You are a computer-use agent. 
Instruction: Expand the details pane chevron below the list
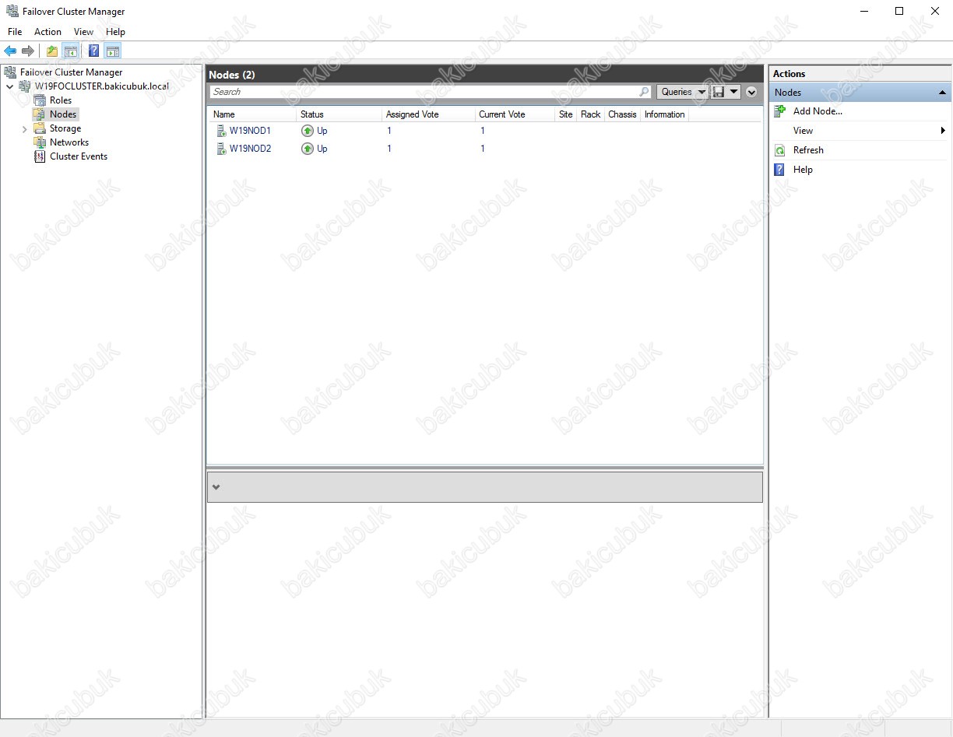[216, 487]
